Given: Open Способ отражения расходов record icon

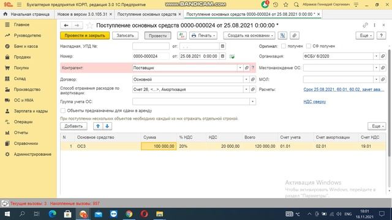Looking at the screenshot, I should 253,89.
